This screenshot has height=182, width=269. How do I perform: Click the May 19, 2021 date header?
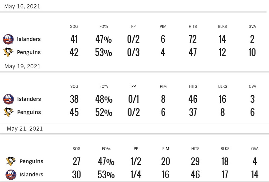point(22,66)
